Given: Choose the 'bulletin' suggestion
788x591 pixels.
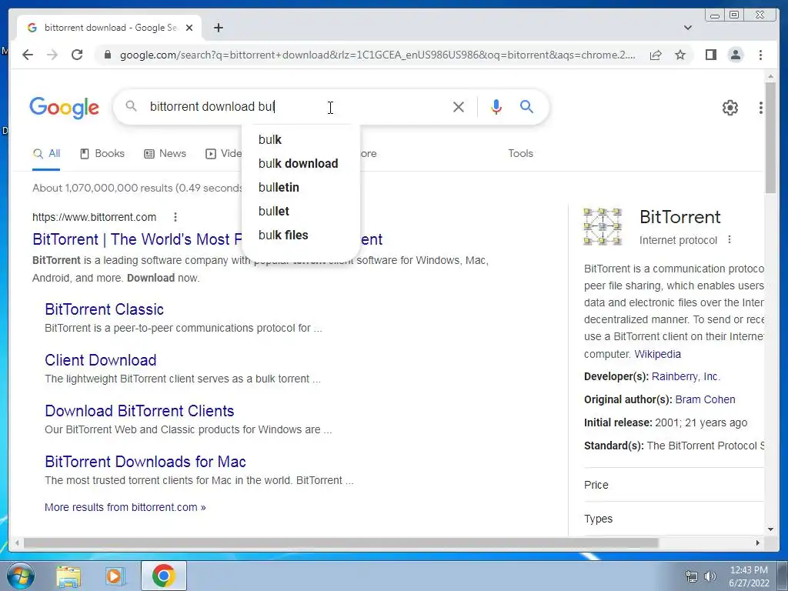Looking at the screenshot, I should tap(301, 188).
